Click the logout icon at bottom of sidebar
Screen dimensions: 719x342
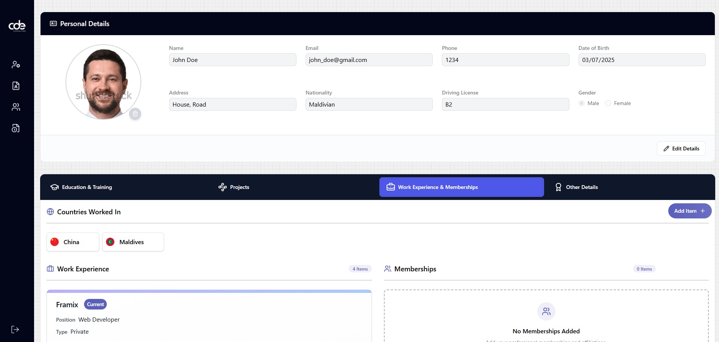click(x=15, y=329)
